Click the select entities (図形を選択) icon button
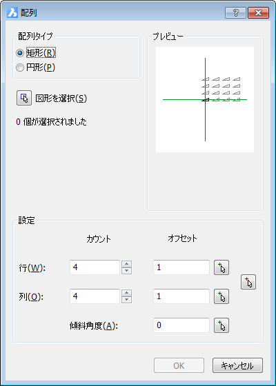Viewport: 276px width, 386px height. click(x=24, y=98)
